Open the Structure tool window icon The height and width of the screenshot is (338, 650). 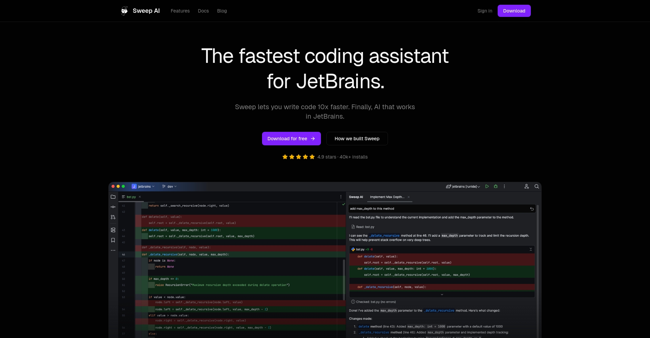tap(113, 230)
